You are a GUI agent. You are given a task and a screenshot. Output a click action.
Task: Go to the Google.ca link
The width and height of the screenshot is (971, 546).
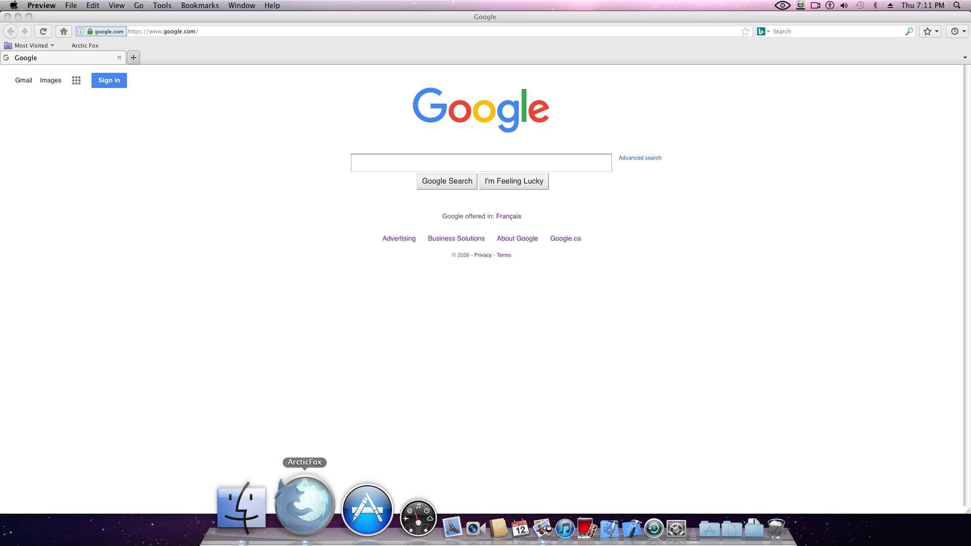tap(565, 239)
